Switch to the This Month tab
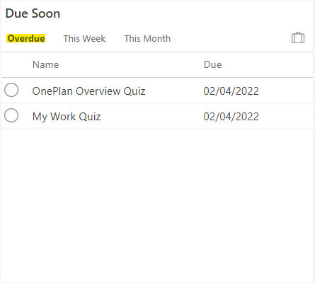The height and width of the screenshot is (283, 315). point(147,38)
